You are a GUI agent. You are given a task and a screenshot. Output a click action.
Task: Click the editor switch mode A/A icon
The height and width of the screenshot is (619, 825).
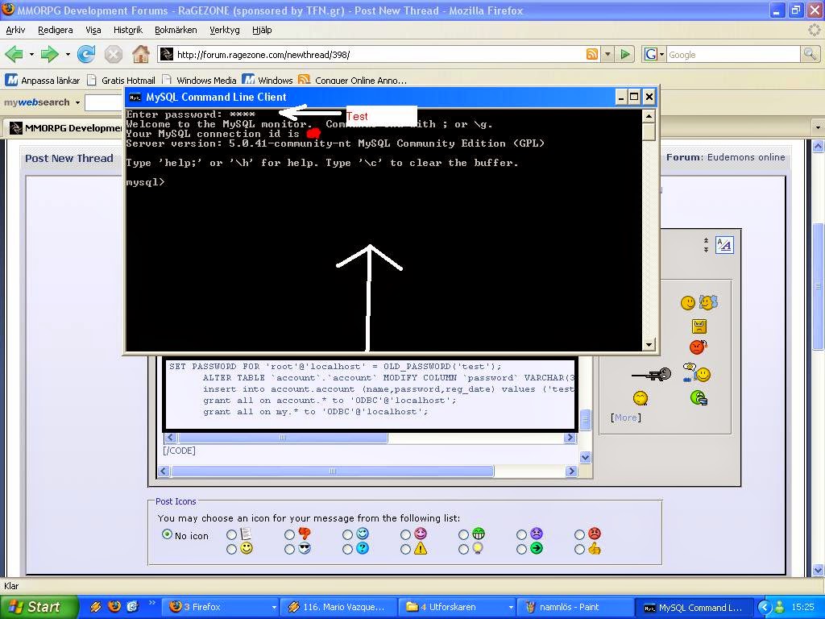click(724, 245)
